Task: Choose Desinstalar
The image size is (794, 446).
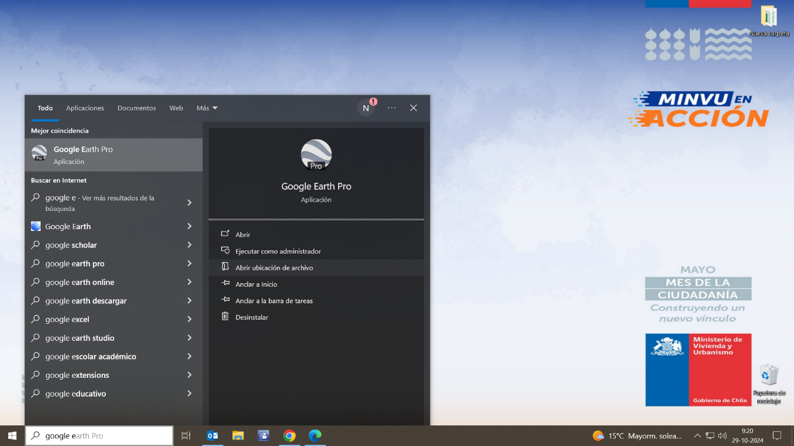Action: click(x=316, y=317)
